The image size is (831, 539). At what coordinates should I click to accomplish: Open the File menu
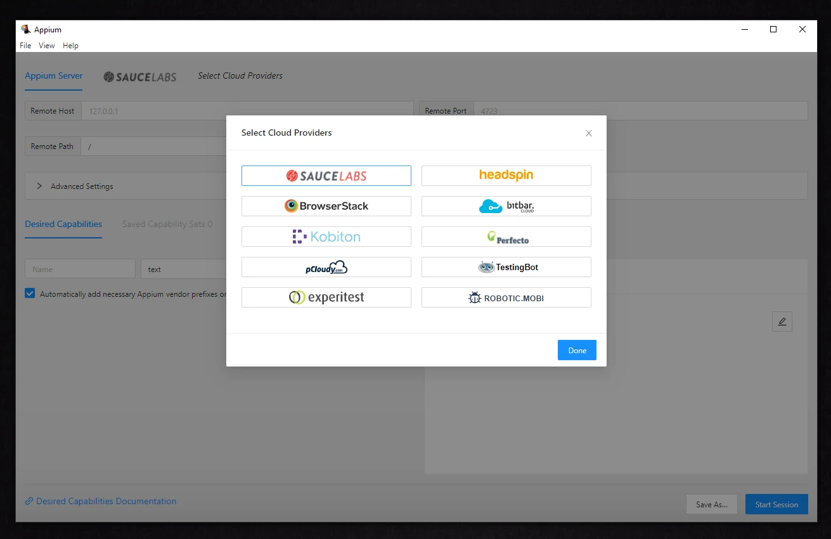click(x=25, y=46)
